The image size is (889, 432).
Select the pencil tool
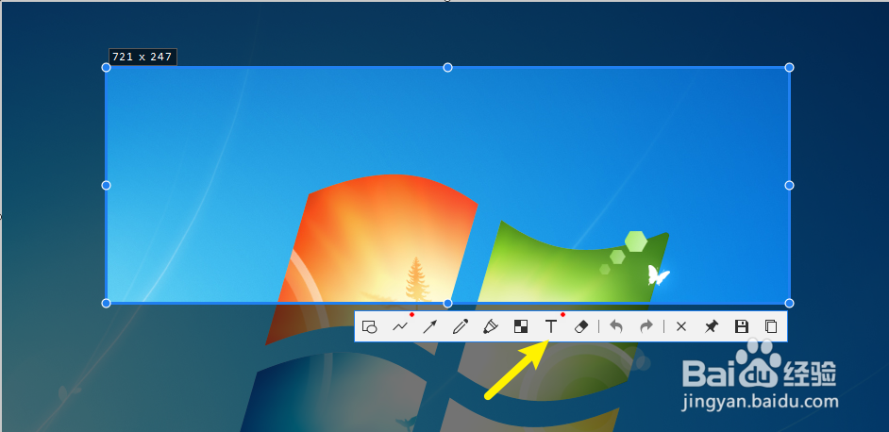point(461,326)
